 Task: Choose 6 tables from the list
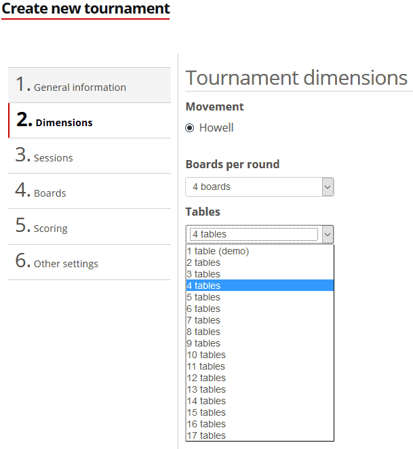204,309
